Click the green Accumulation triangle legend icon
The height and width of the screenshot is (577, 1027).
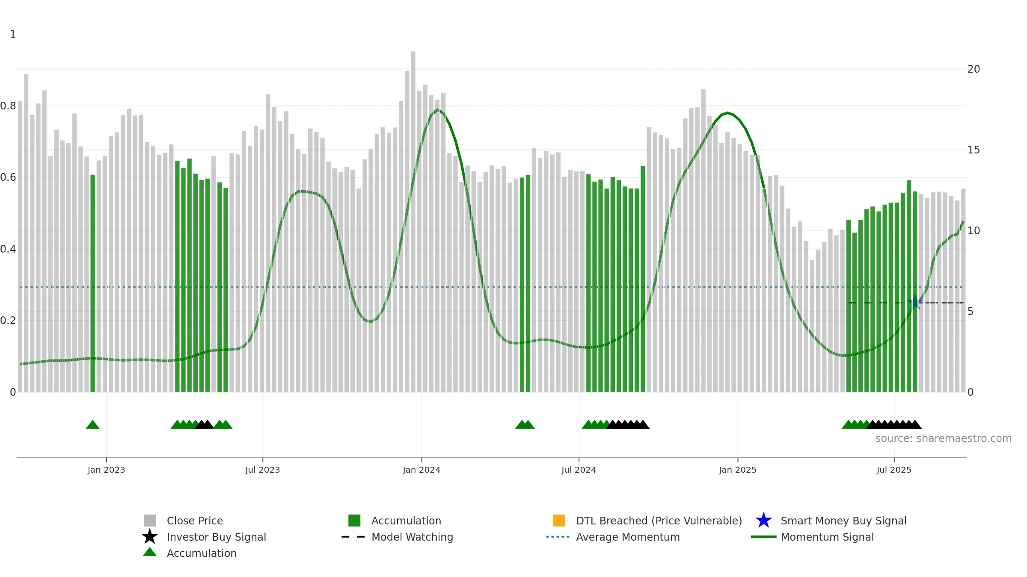[150, 552]
